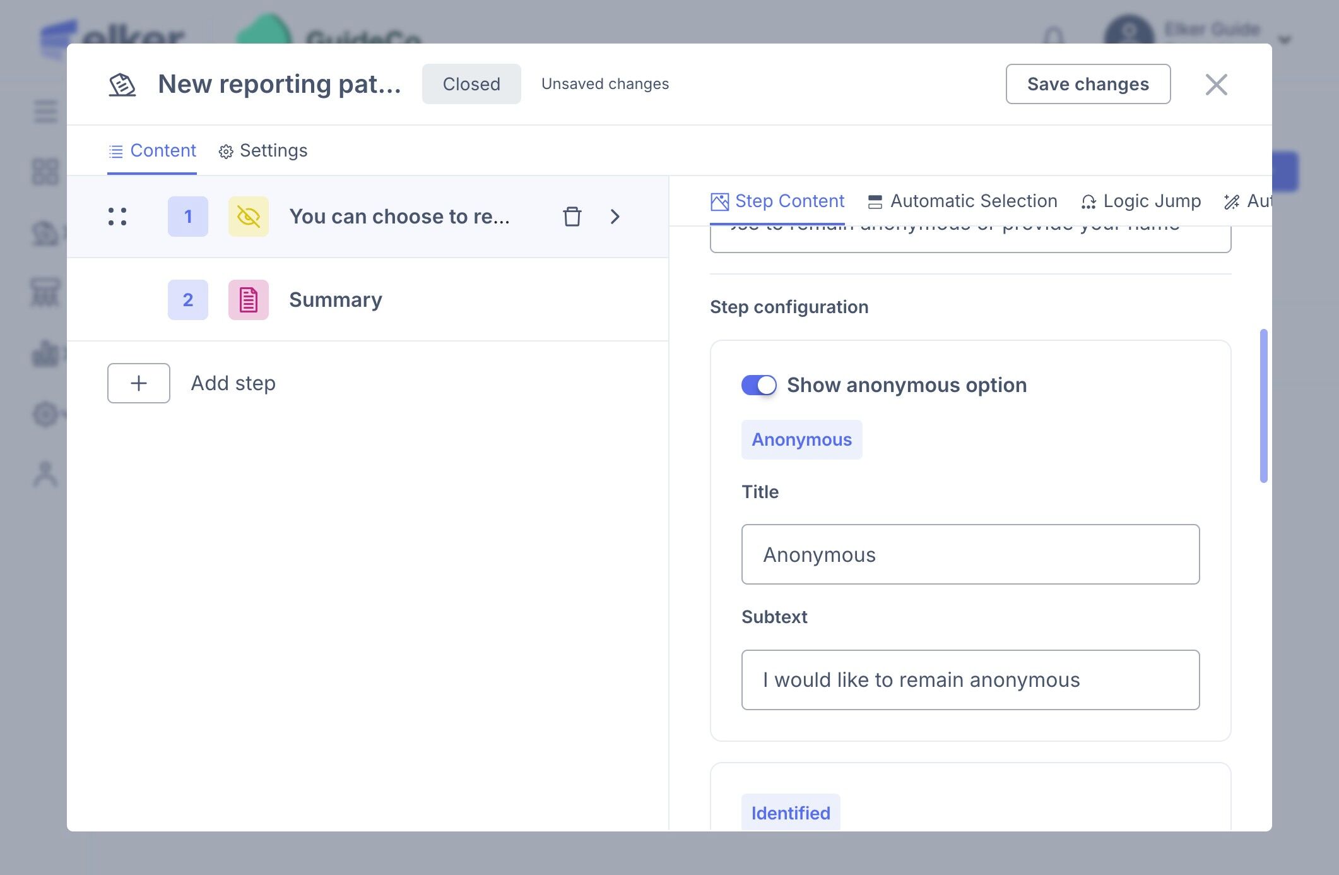The height and width of the screenshot is (875, 1339).
Task: Toggle the Show anonymous option switch
Action: pos(758,385)
